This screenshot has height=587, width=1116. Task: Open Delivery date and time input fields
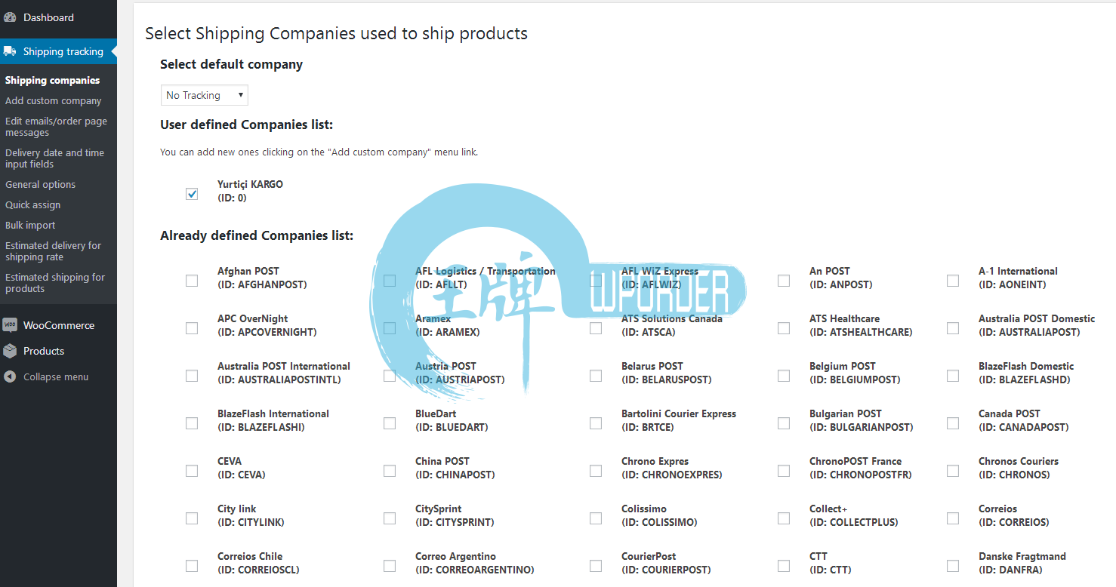point(55,158)
